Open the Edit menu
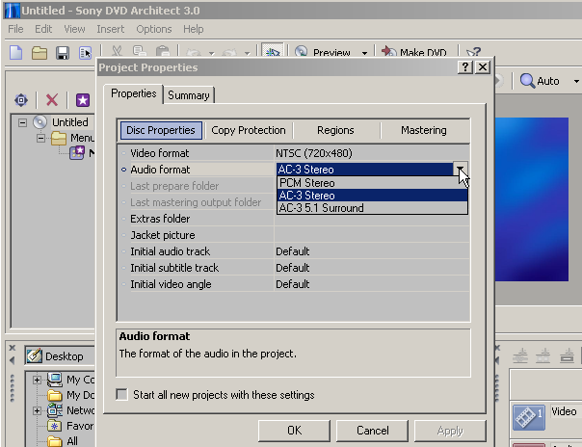Screen dimensions: 582x447 pos(43,29)
